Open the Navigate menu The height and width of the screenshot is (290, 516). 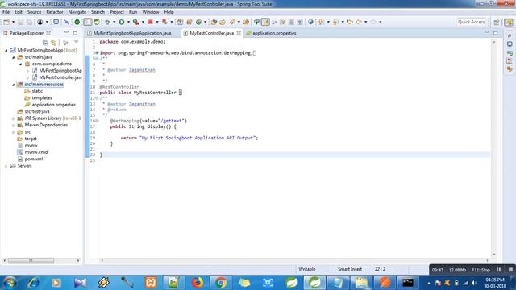click(x=77, y=12)
